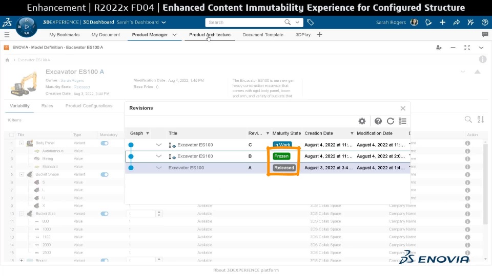Click the help icon in Revisions dialog

(378, 121)
